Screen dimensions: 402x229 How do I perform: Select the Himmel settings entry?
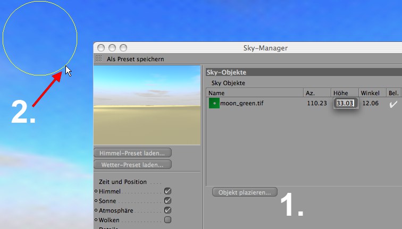coord(110,191)
